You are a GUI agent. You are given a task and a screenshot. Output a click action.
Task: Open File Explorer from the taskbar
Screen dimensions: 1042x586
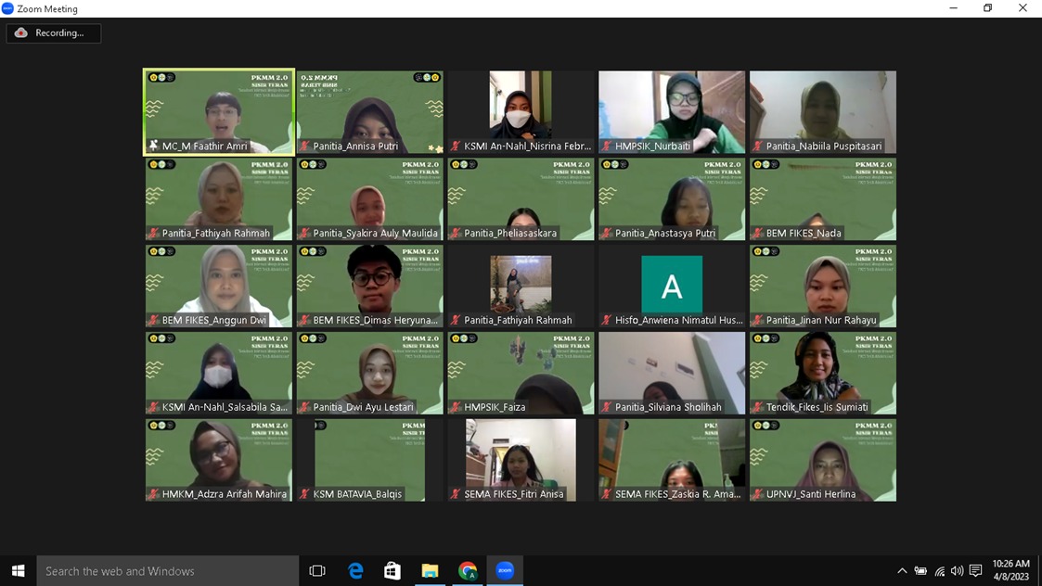[430, 570]
